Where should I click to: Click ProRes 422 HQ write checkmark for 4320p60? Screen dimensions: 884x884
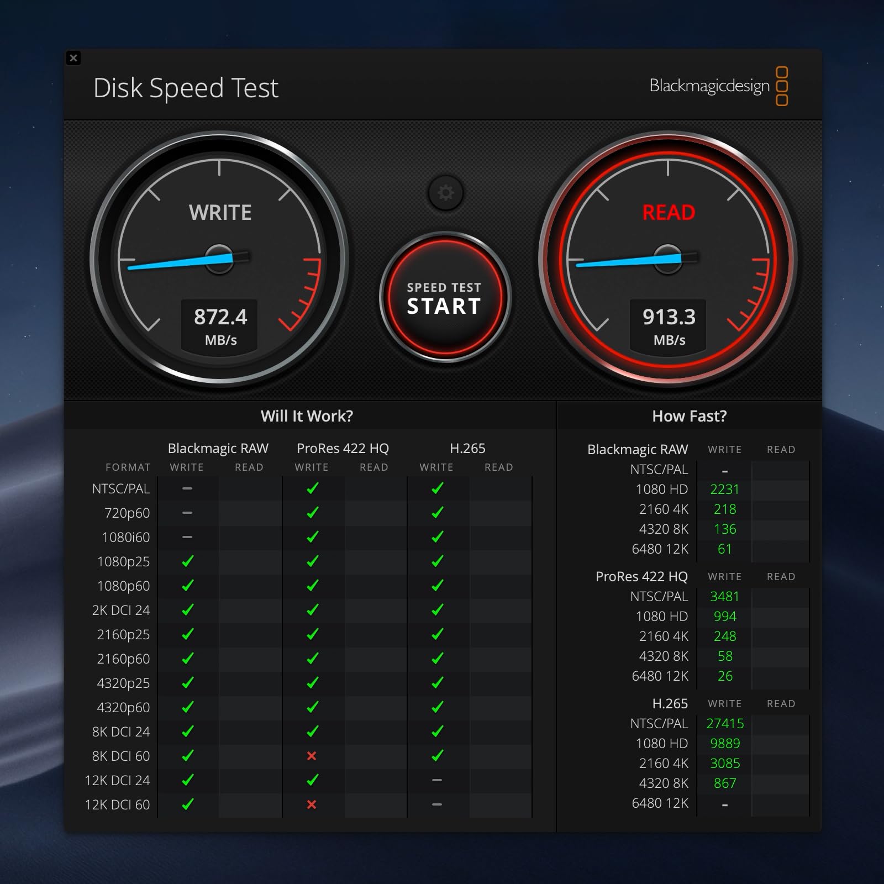[313, 707]
